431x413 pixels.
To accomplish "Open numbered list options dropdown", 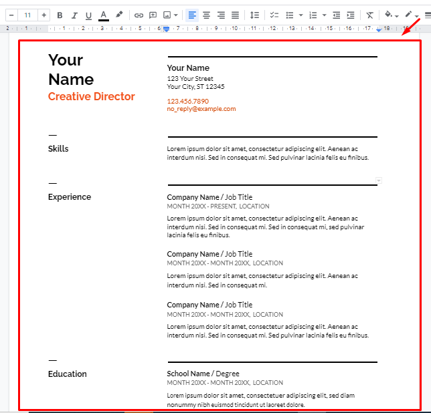I will point(325,15).
